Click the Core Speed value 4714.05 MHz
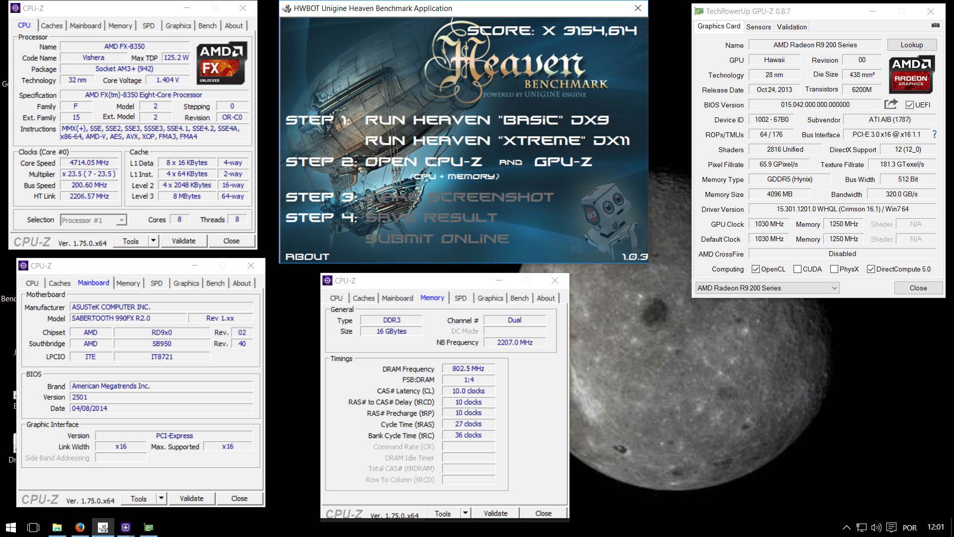This screenshot has width=954, height=537. pos(89,163)
